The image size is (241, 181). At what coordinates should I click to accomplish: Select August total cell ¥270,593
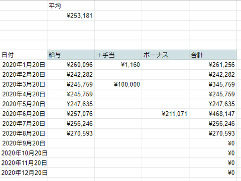tap(213, 133)
